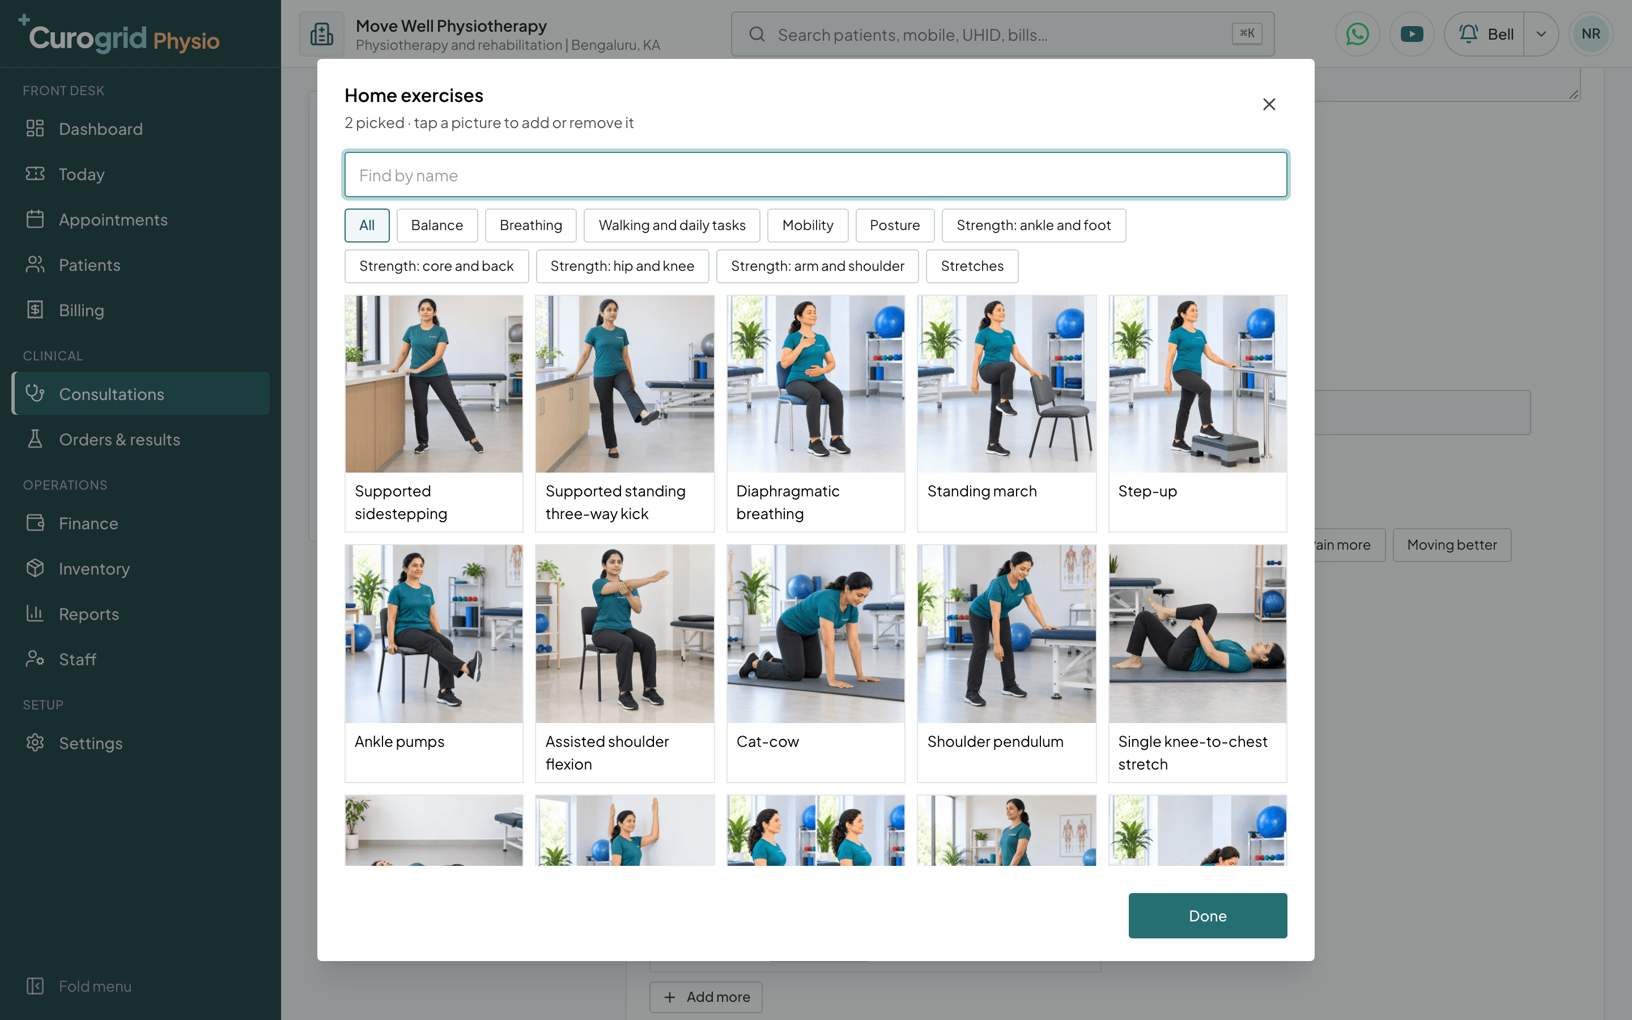This screenshot has height=1020, width=1632.
Task: Pick the Cat-cow exercise picture
Action: (815, 634)
